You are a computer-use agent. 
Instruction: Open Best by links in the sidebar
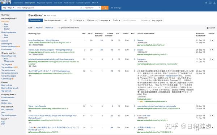point(7,85)
